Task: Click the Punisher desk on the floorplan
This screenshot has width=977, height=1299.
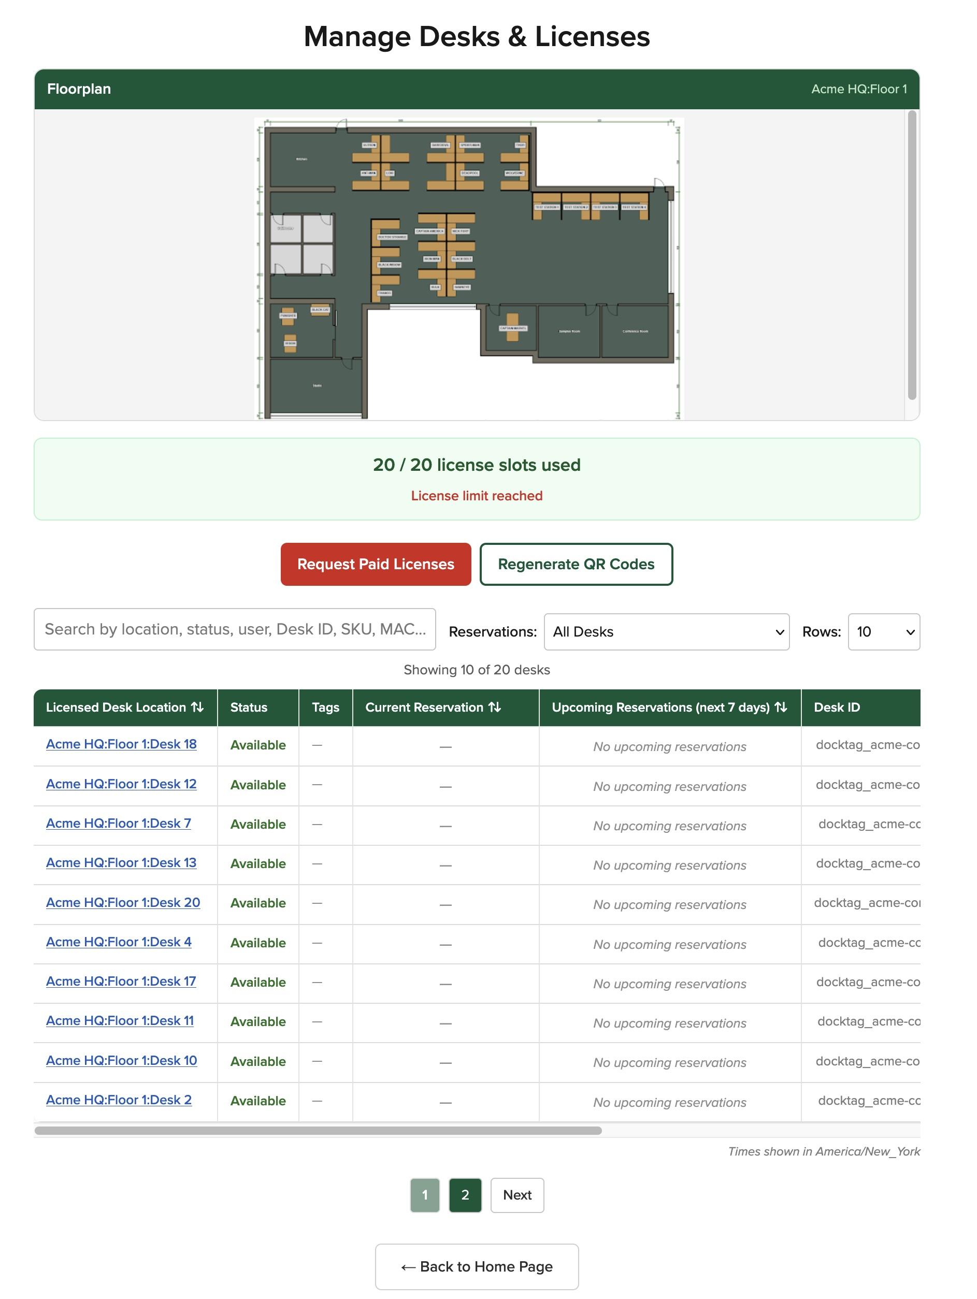Action: click(x=289, y=316)
